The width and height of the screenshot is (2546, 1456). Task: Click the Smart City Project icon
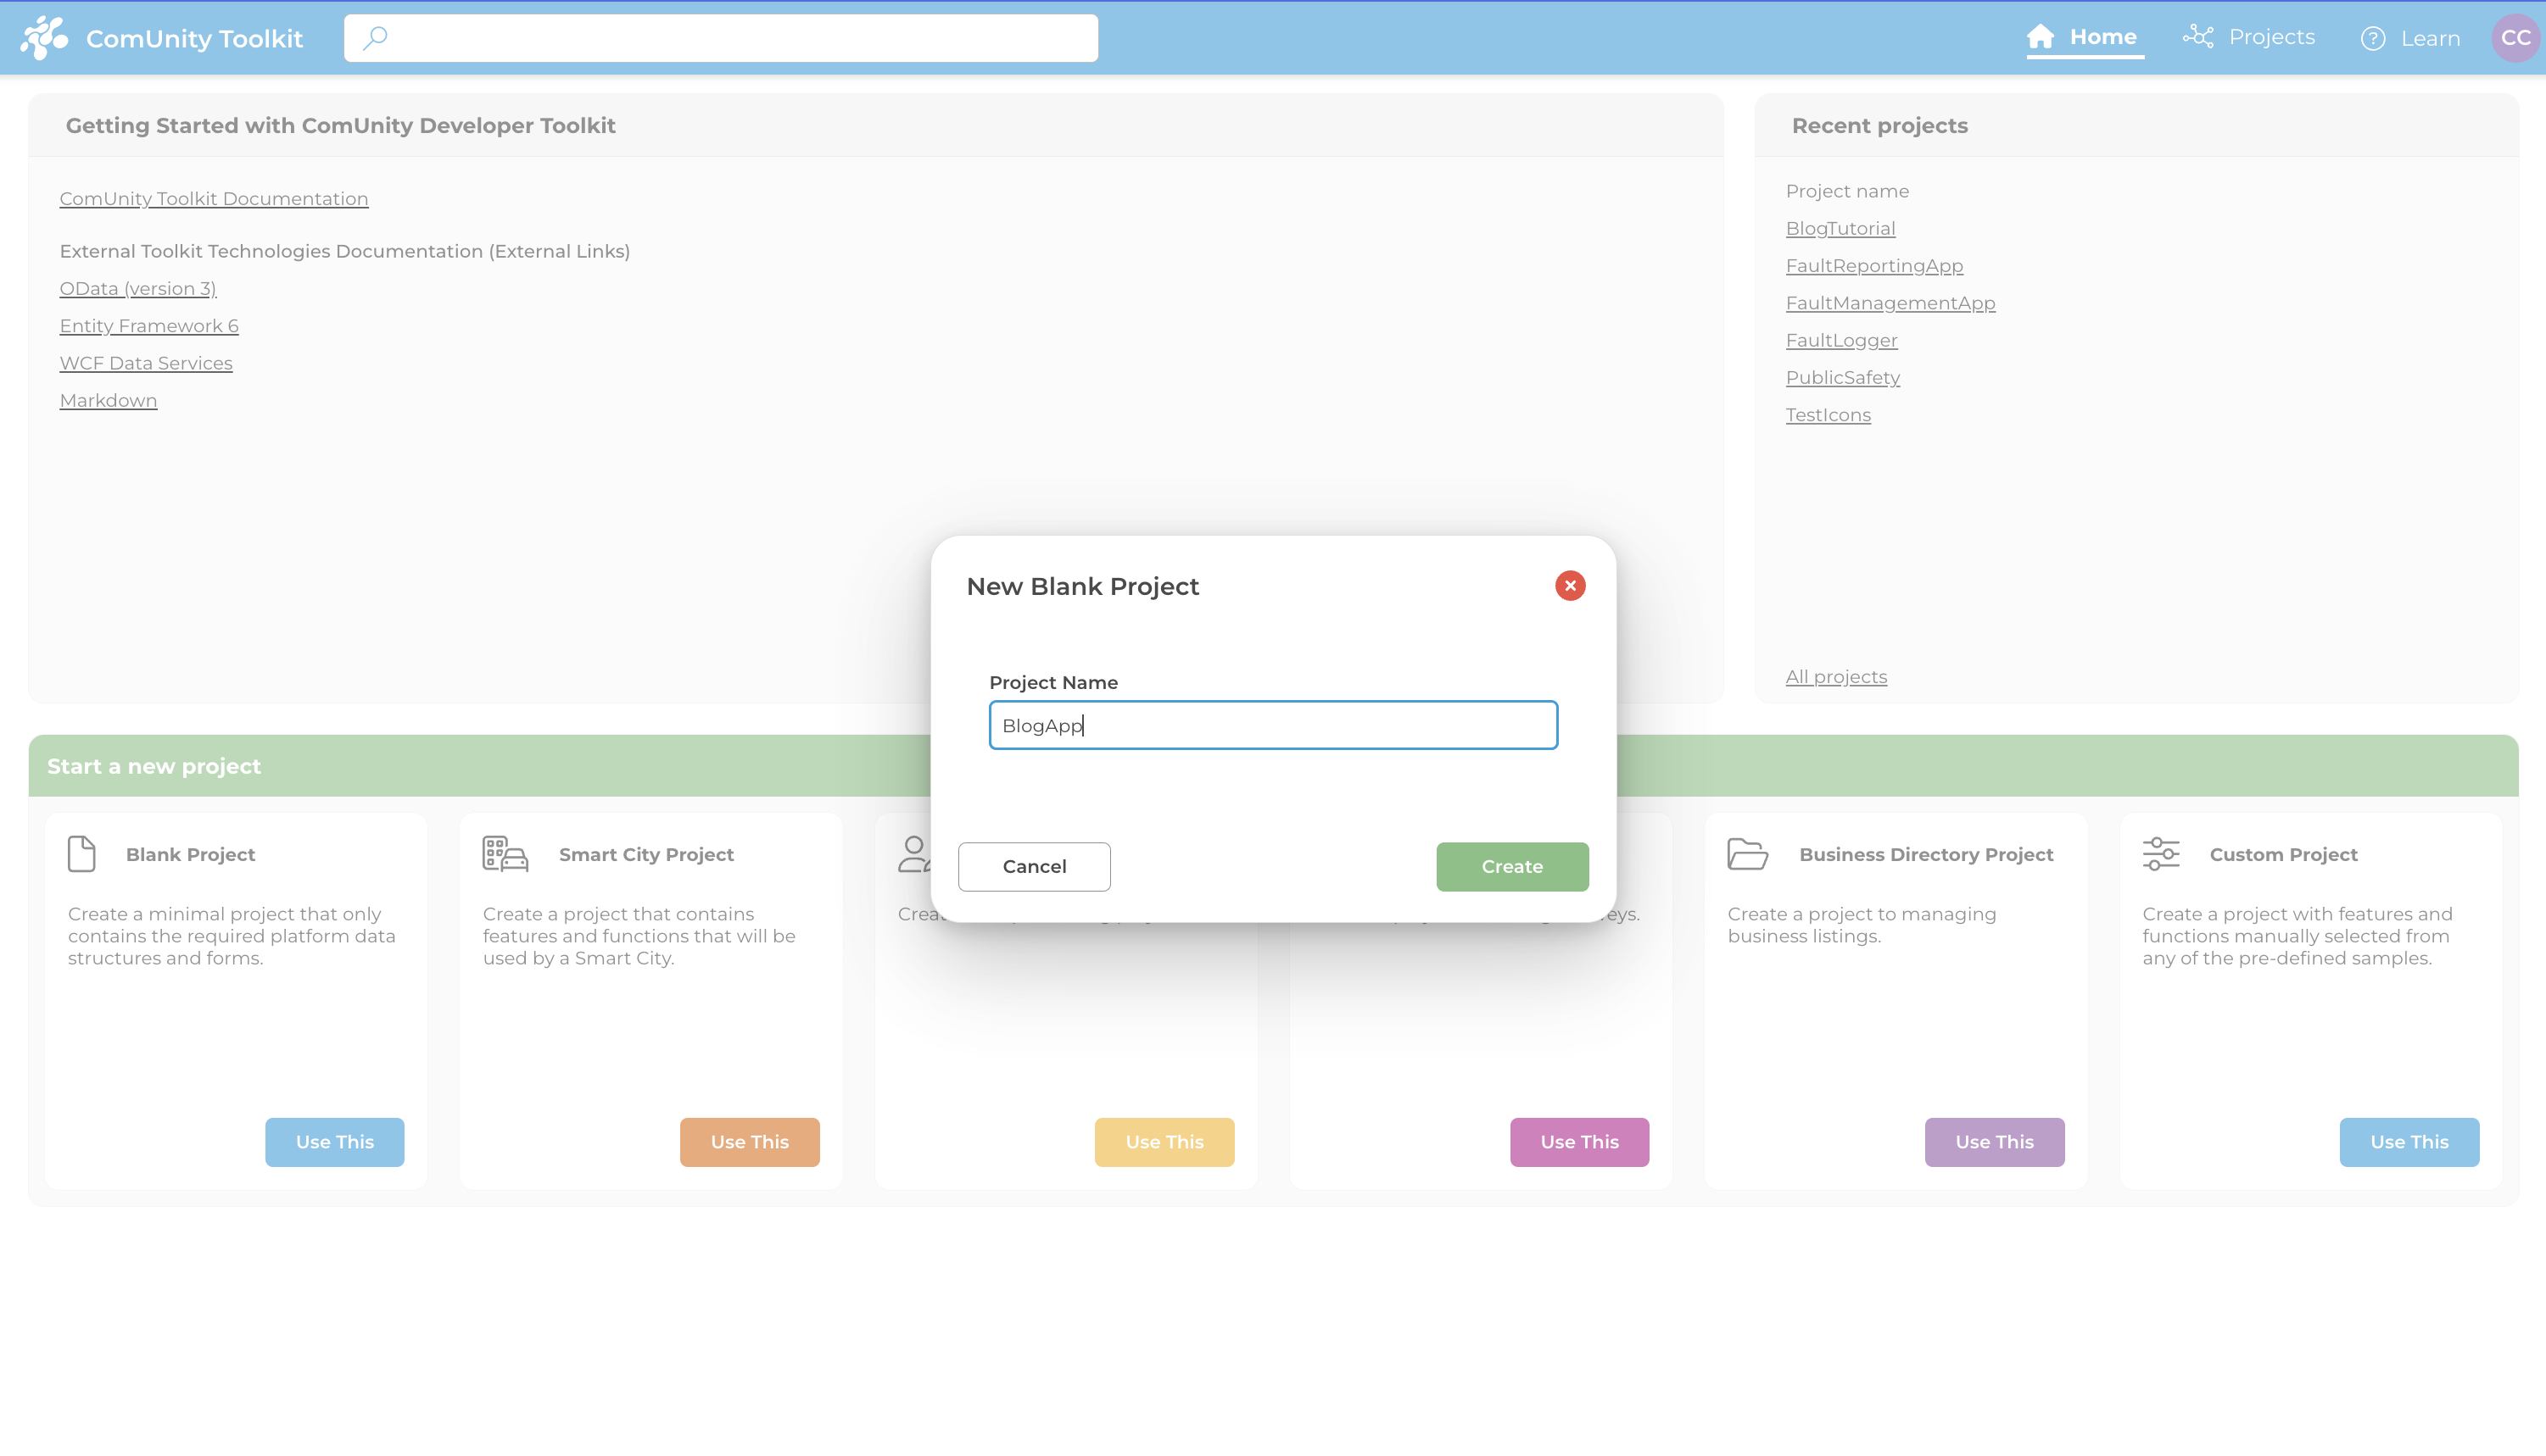(505, 854)
